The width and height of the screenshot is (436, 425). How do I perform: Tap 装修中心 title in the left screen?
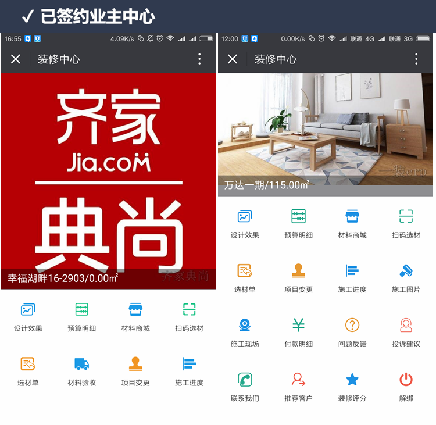[x=59, y=59]
